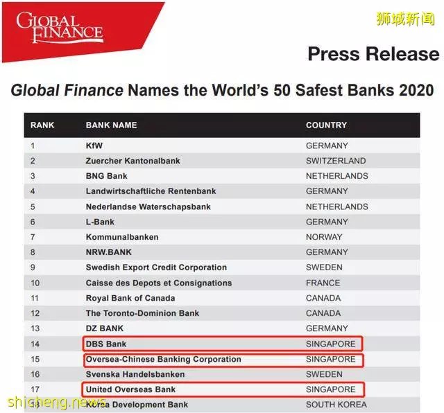
Task: Click Caisse des Depots et Consignations
Action: (159, 283)
